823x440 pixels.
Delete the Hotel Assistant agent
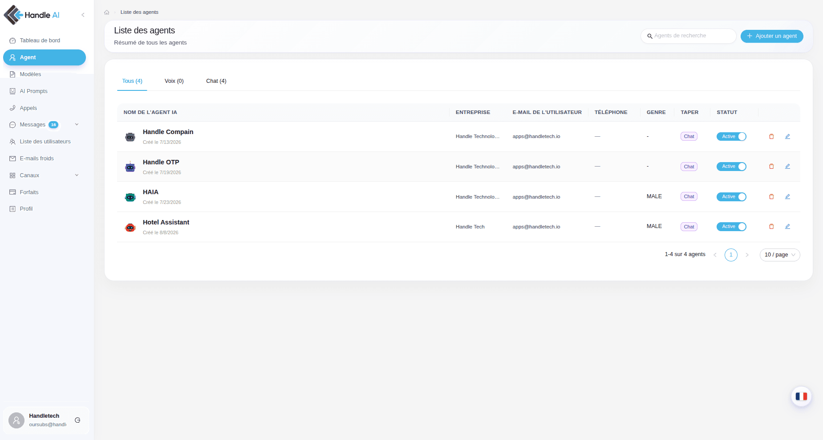pos(771,227)
